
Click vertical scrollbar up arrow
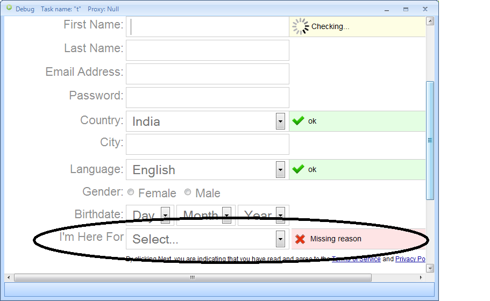click(x=430, y=21)
